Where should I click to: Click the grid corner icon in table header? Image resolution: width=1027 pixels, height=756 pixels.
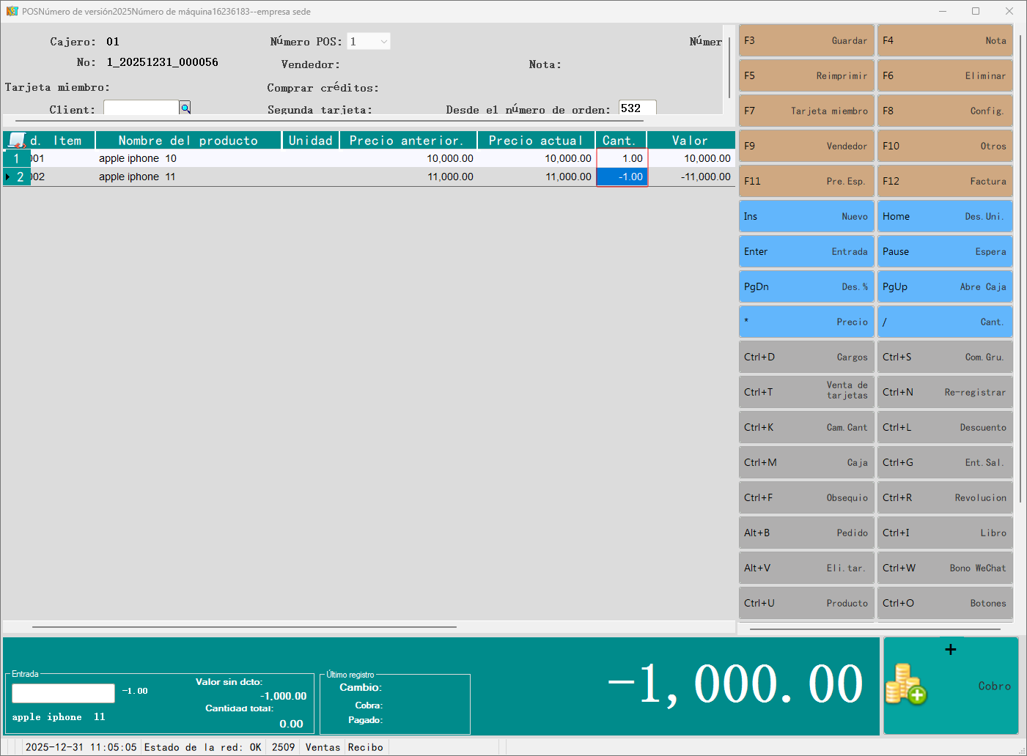[16, 141]
